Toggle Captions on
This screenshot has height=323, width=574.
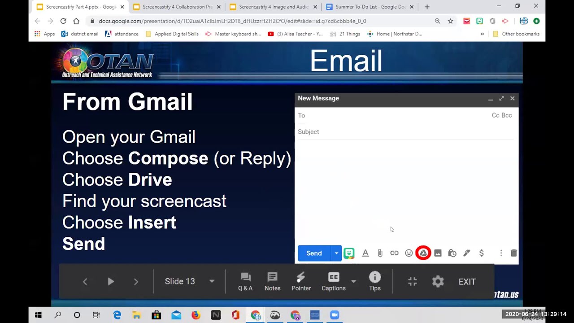tap(334, 282)
